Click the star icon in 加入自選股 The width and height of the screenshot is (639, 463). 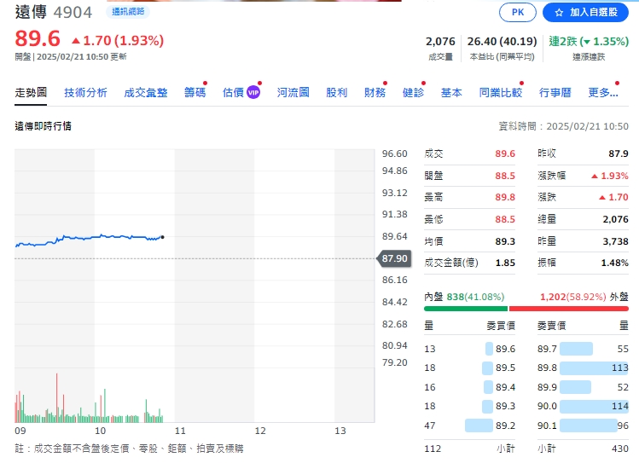click(559, 13)
